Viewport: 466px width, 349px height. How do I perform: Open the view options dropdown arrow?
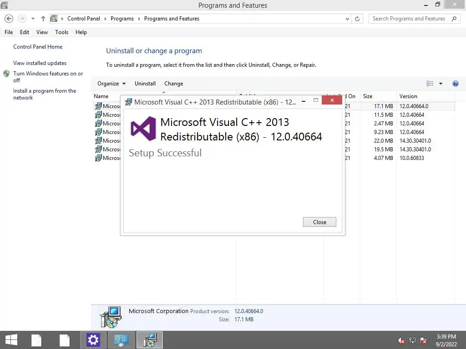pyautogui.click(x=441, y=84)
